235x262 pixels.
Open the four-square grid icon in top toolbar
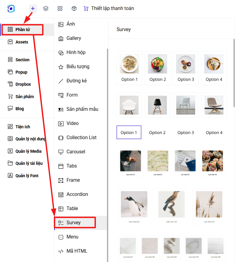pos(60,8)
